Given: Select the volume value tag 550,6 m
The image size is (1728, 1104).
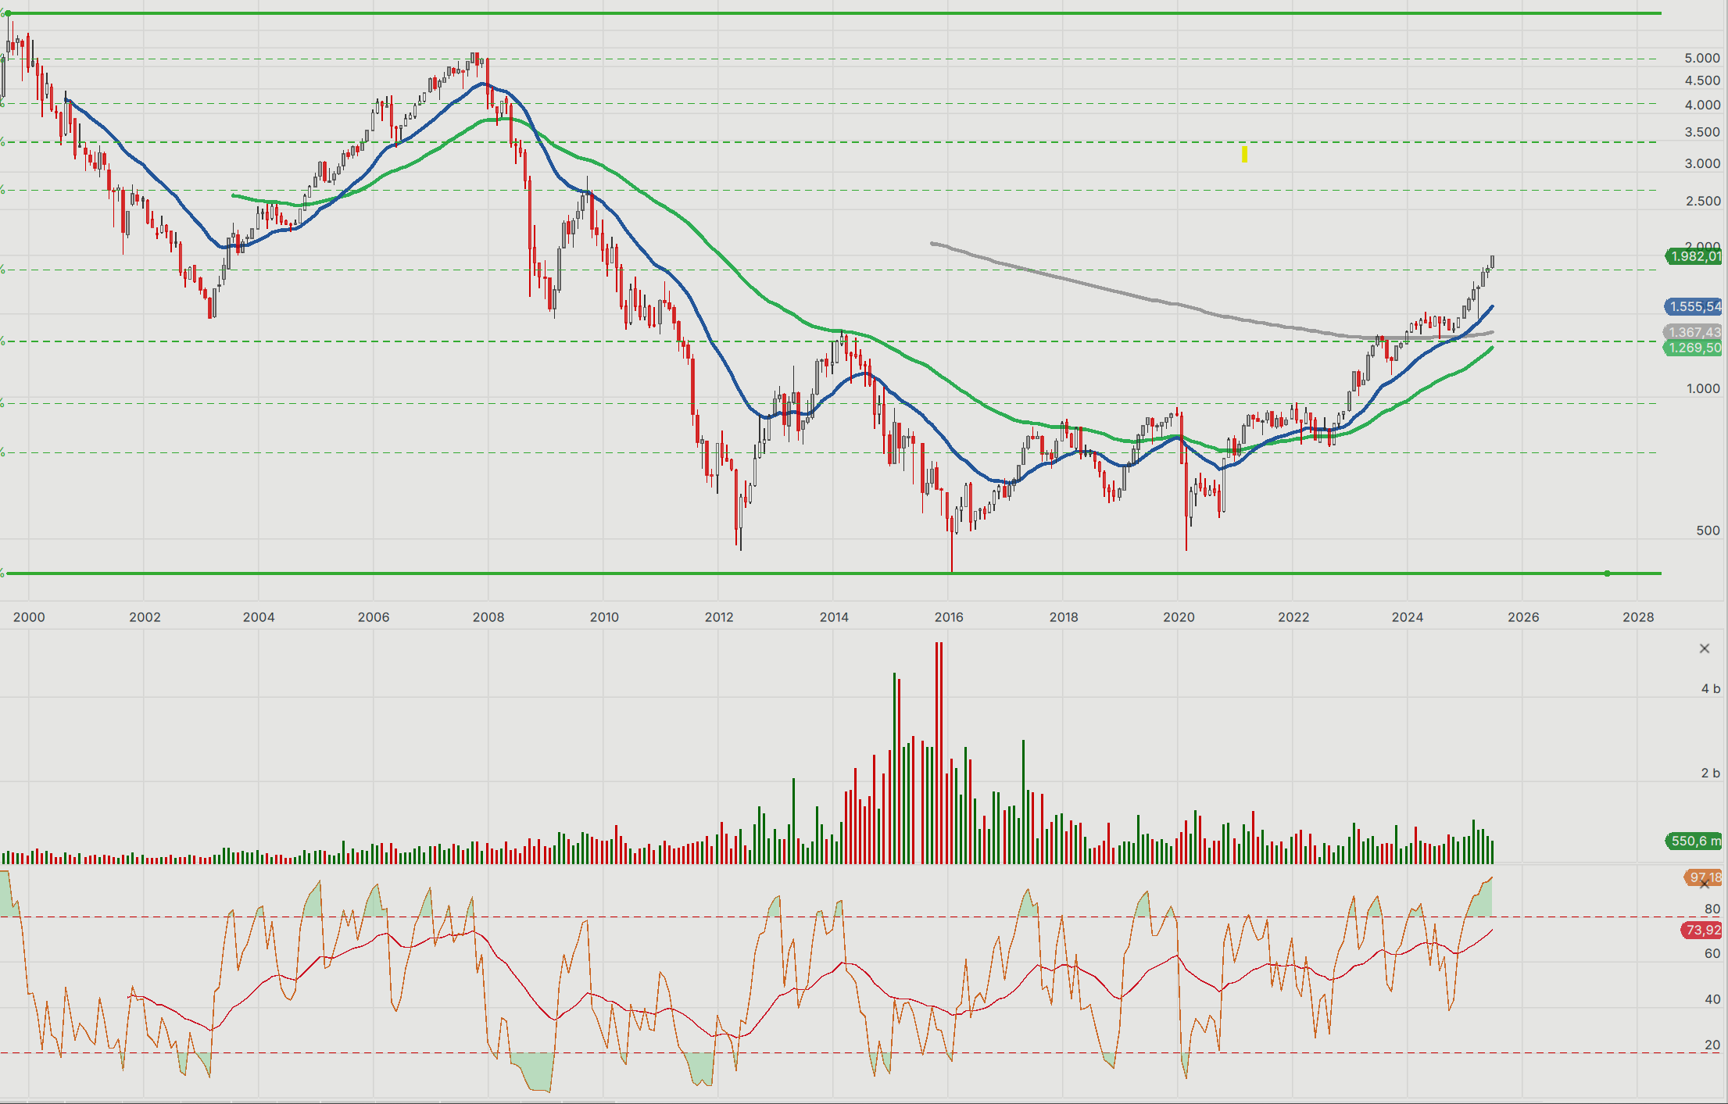Looking at the screenshot, I should [x=1694, y=841].
